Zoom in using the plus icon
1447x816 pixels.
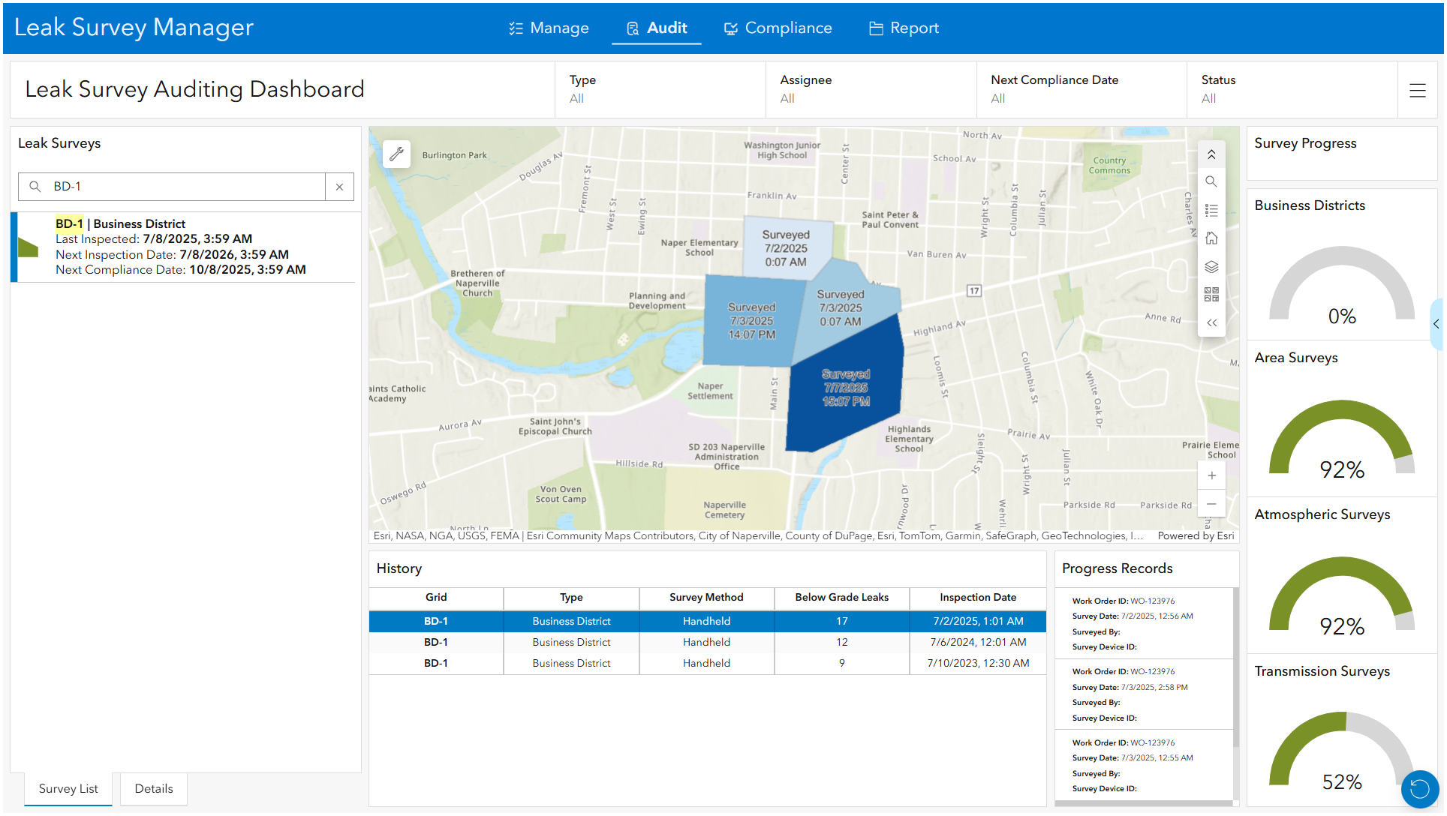click(1211, 475)
